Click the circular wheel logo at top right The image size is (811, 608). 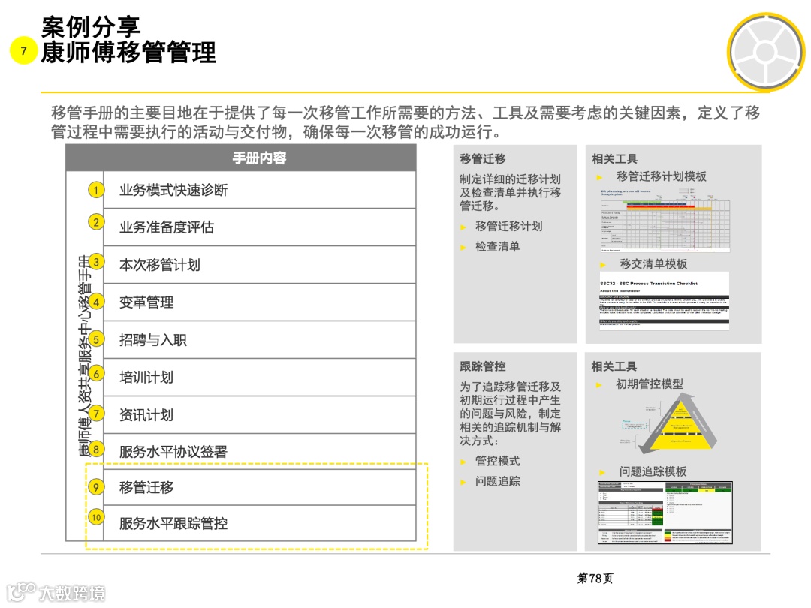(766, 52)
